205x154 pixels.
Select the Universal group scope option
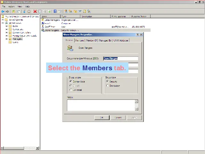[71, 90]
